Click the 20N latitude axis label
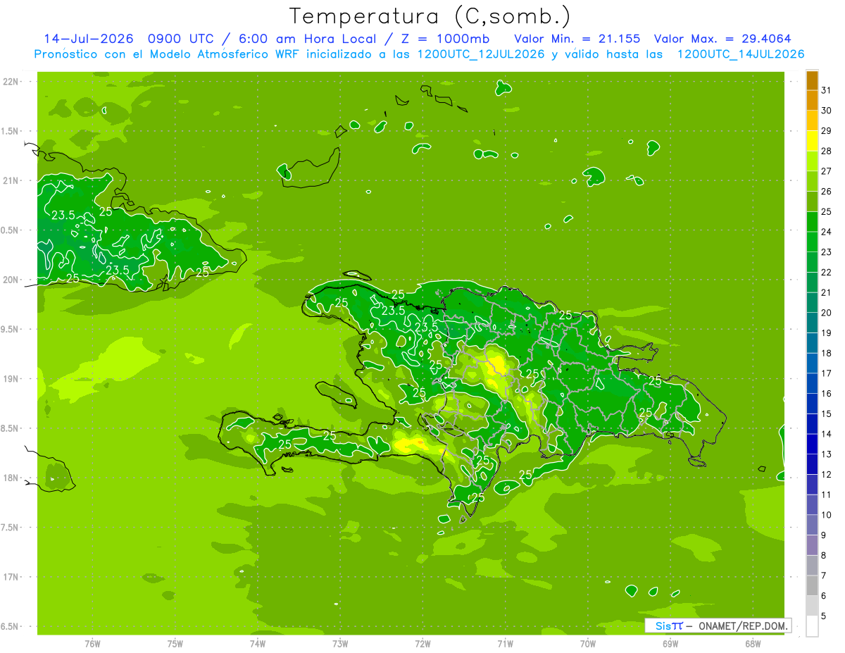 point(12,280)
